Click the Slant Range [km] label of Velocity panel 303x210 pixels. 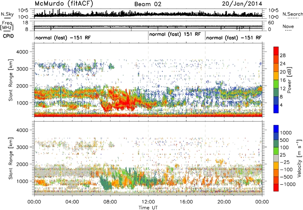point(11,158)
